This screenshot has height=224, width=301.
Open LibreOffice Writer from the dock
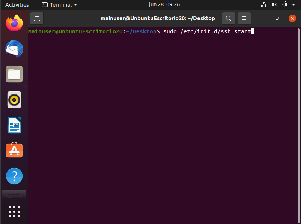(x=14, y=125)
